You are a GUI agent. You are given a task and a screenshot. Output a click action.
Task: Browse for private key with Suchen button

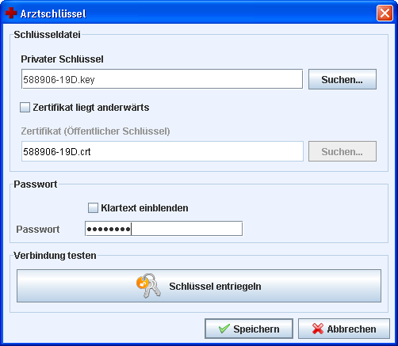(x=343, y=79)
